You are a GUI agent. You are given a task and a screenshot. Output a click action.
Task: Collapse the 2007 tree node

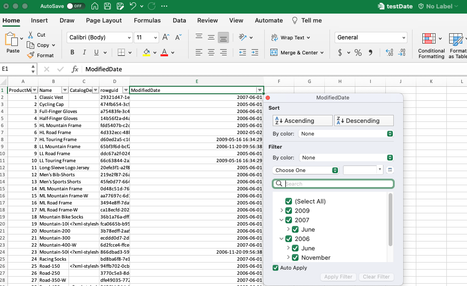pos(282,220)
